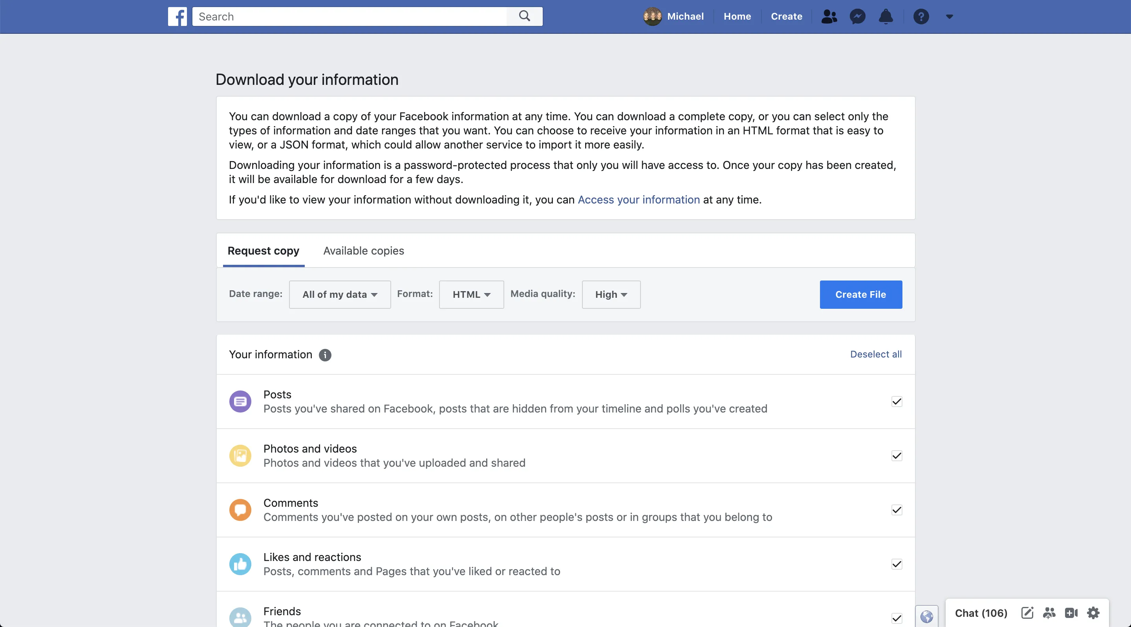Screen dimensions: 1131x627
Task: Click the help question mark icon
Action: tap(921, 16)
